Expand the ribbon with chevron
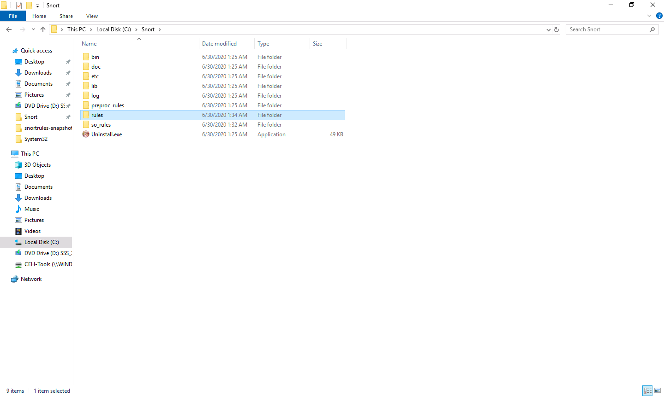The height and width of the screenshot is (396, 664). (649, 16)
